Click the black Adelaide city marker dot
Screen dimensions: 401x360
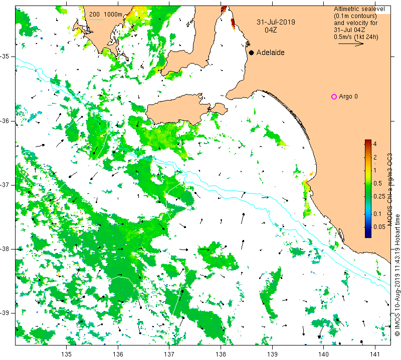click(252, 52)
